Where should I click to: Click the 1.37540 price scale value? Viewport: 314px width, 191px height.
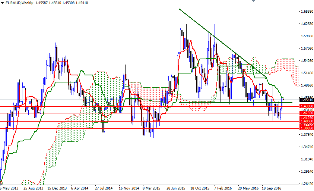click(x=307, y=134)
